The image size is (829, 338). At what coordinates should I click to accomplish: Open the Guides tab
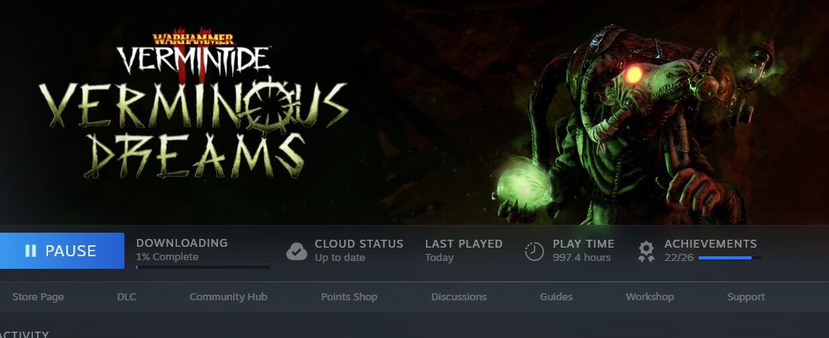pyautogui.click(x=556, y=297)
